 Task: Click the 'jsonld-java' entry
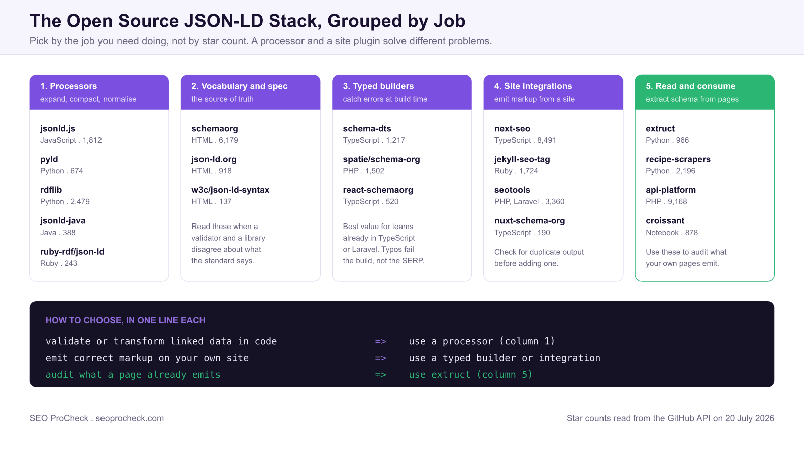[63, 221]
